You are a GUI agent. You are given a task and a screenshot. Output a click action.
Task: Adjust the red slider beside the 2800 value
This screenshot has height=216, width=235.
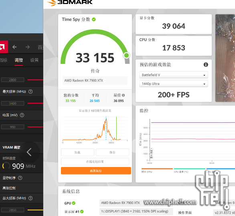pyautogui.click(x=35, y=80)
